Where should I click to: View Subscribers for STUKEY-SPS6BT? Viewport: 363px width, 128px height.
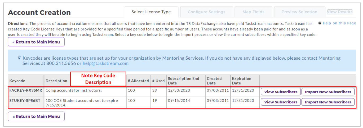point(281,102)
